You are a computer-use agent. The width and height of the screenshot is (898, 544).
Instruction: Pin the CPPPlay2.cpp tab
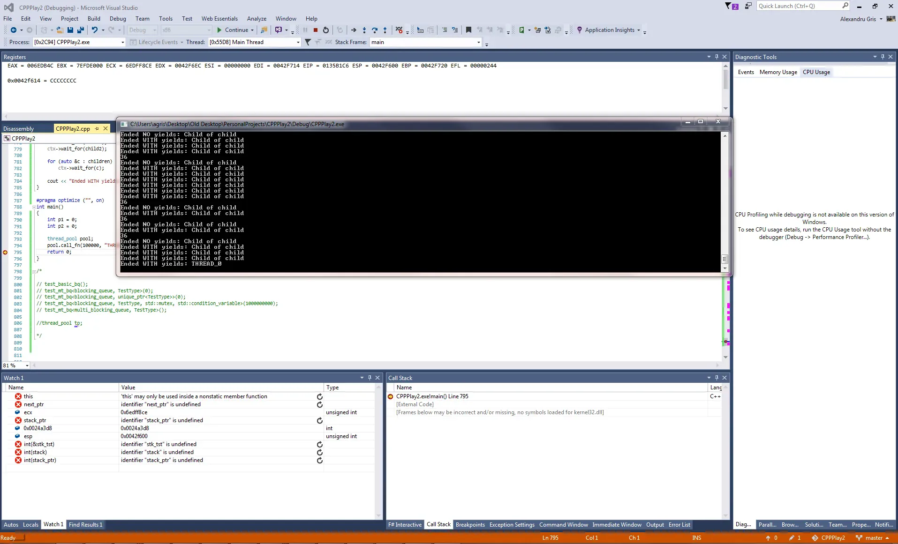[x=97, y=128]
